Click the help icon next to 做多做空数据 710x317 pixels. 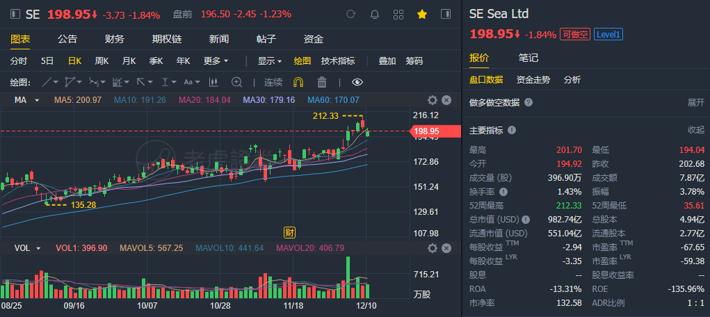coord(528,102)
